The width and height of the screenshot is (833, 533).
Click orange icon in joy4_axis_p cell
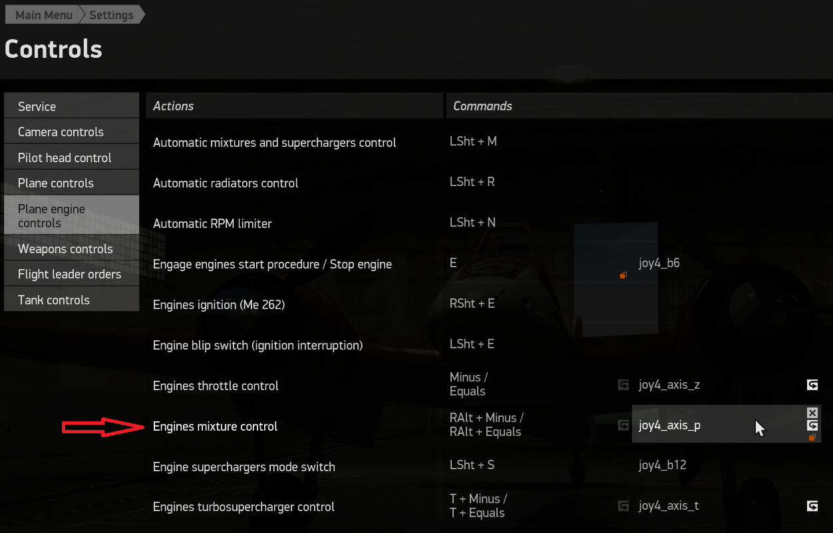coord(812,438)
